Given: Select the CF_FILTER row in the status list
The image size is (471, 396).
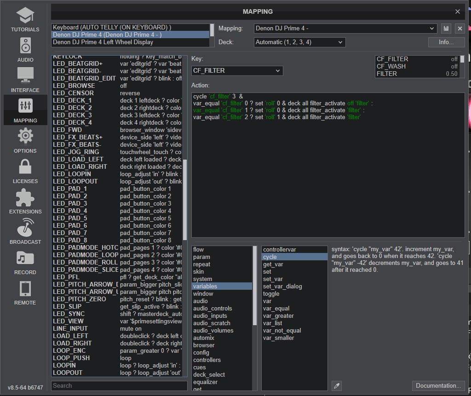Looking at the screenshot, I should (x=417, y=59).
